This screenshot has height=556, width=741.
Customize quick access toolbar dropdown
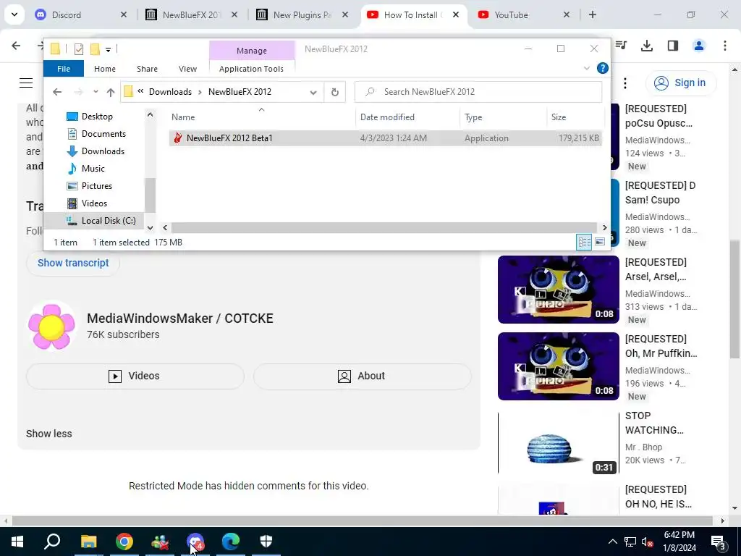(x=109, y=49)
